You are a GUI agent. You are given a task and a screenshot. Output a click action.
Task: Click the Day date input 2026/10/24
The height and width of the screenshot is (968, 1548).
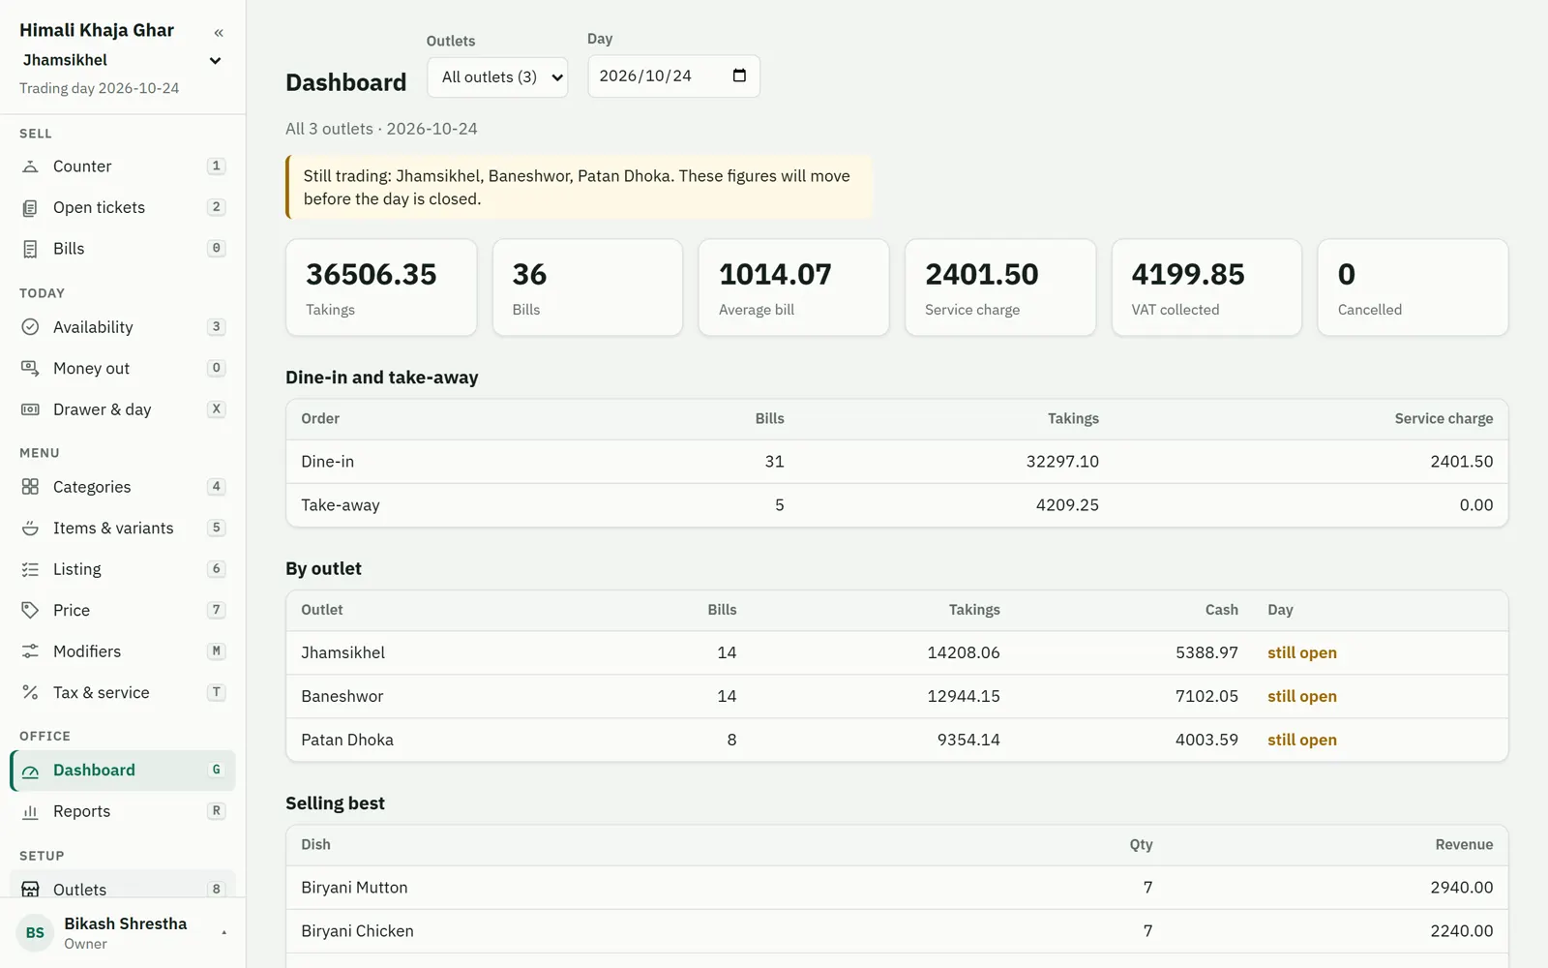tap(673, 76)
